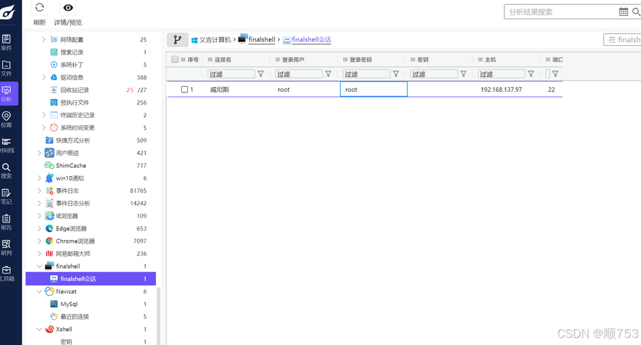This screenshot has width=641, height=345.
Task: Open the 研判 sidebar section
Action: [6, 248]
